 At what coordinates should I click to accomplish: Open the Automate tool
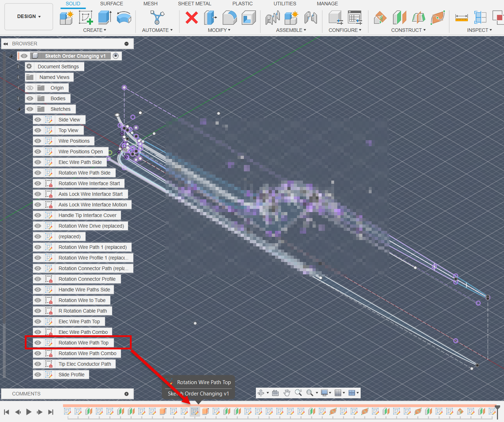(x=157, y=18)
